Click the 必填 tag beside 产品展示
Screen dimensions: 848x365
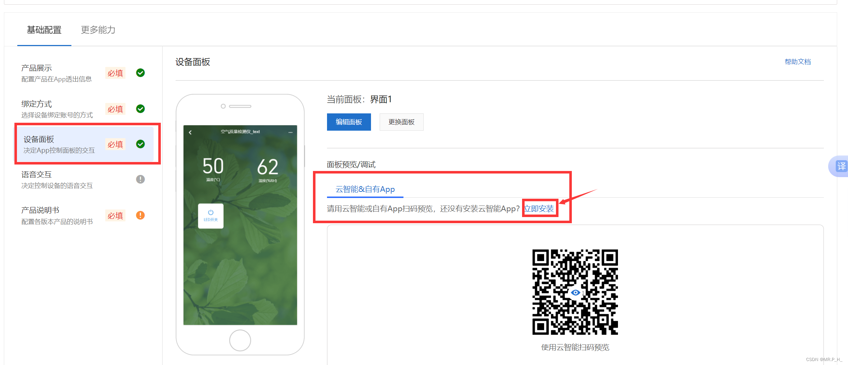coord(115,73)
